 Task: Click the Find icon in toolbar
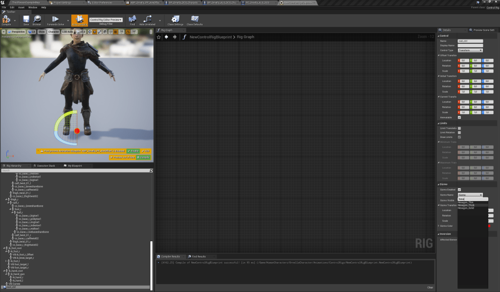(132, 20)
